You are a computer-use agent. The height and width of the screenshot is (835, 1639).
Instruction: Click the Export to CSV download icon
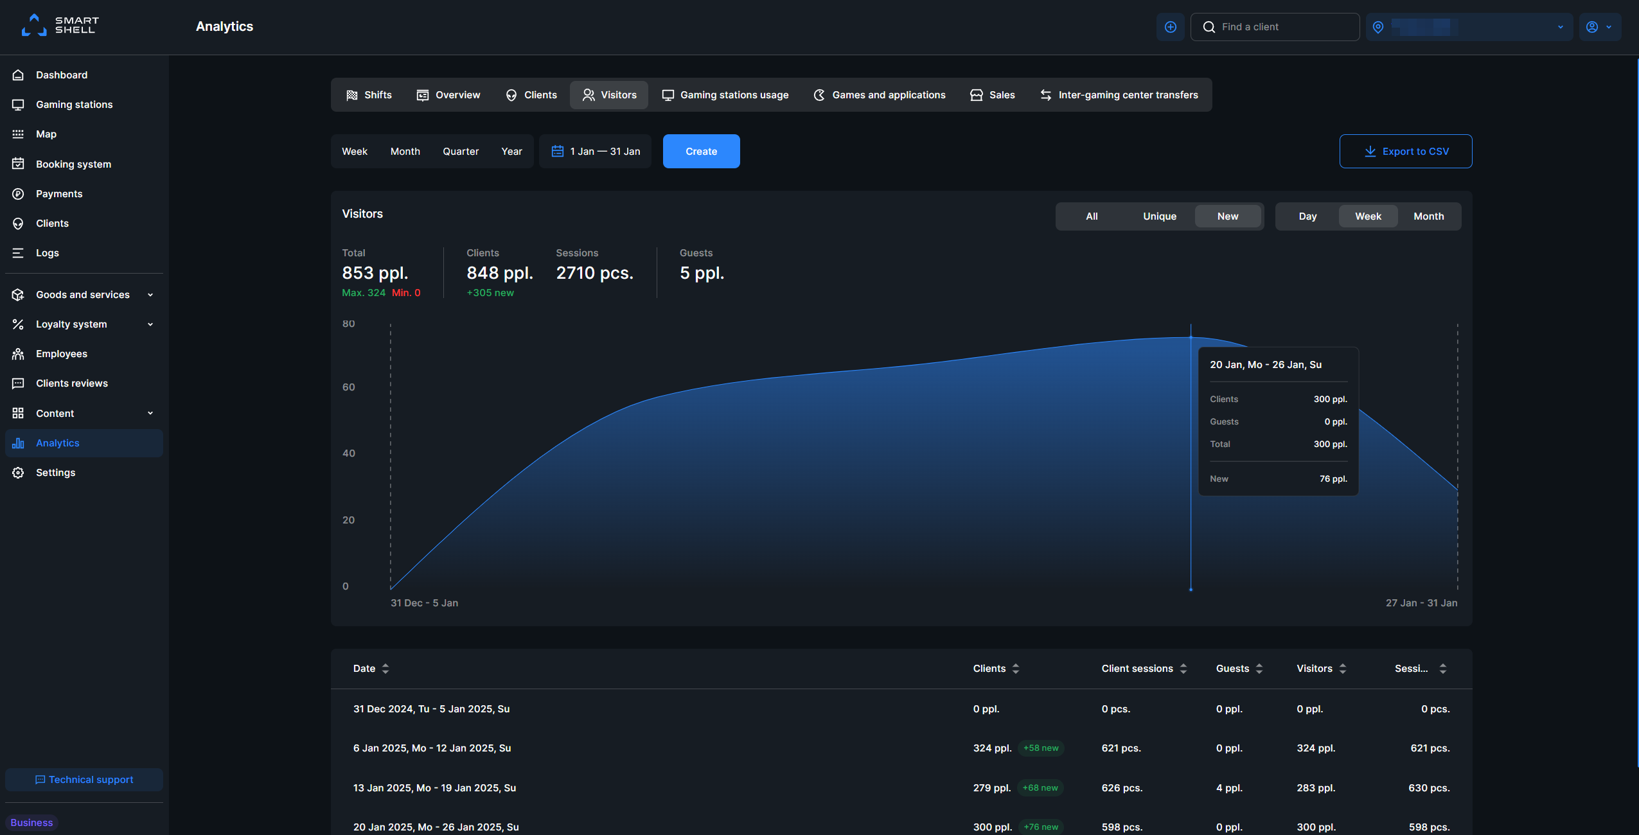pos(1370,152)
